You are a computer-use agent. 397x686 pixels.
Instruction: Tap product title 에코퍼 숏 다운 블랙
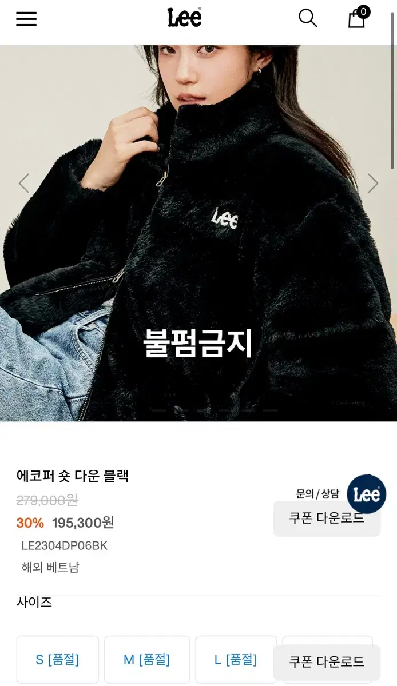pos(73,476)
